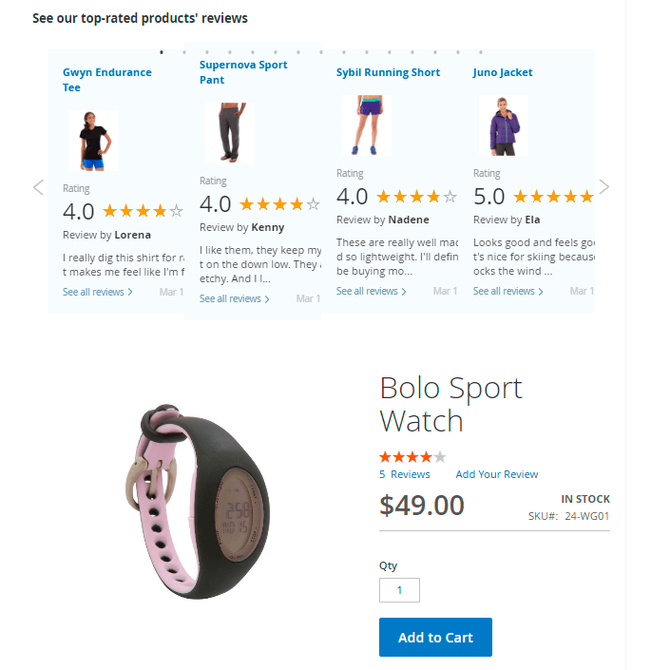651x670 pixels.
Task: Open the 5 Reviews link
Action: [405, 474]
